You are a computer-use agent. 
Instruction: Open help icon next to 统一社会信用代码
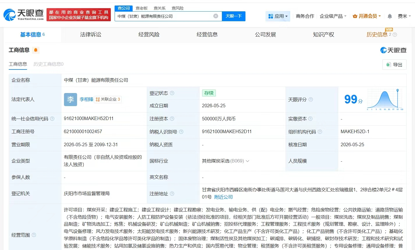[52, 119]
